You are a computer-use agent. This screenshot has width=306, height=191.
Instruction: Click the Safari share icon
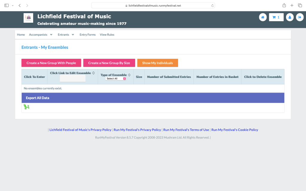284,5
